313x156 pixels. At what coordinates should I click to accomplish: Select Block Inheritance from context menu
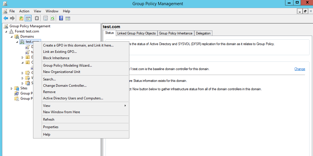(81, 58)
